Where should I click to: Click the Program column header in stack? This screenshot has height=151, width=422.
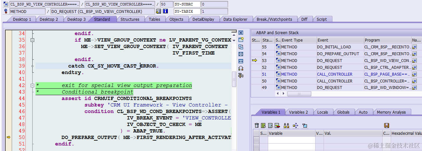(387, 40)
